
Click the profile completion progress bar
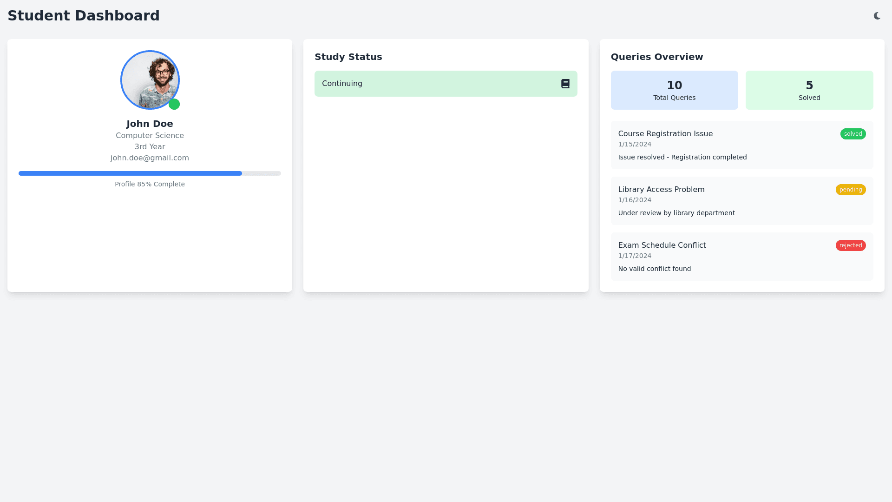[x=150, y=173]
